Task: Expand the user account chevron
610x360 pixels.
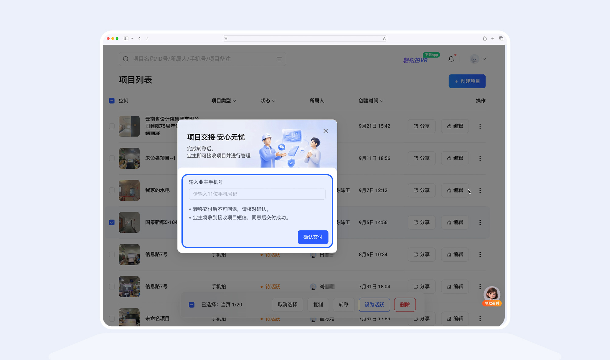Action: pos(484,59)
